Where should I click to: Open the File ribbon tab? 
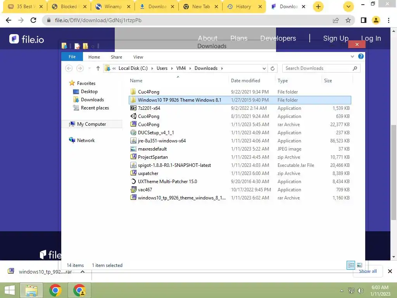72,57
